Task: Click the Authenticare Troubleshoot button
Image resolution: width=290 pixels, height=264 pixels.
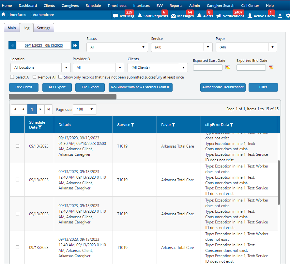Action: point(223,87)
